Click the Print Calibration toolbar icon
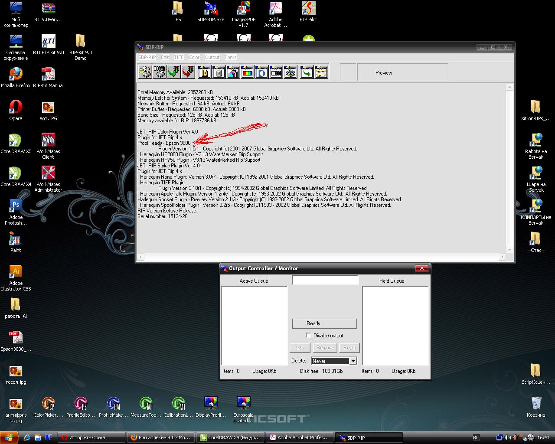Image resolution: width=555 pixels, height=444 pixels. pos(160,72)
